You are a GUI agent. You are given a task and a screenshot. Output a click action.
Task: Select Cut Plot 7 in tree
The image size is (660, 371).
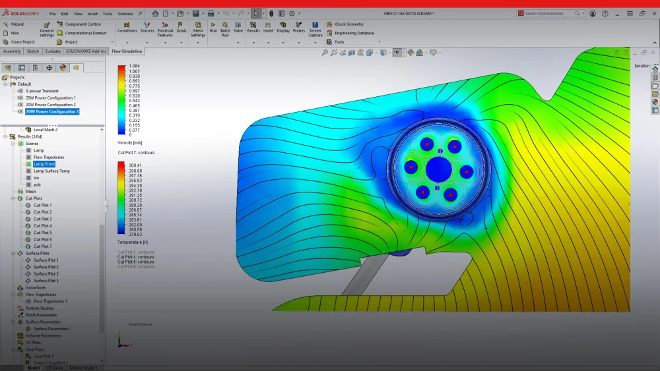(x=42, y=246)
